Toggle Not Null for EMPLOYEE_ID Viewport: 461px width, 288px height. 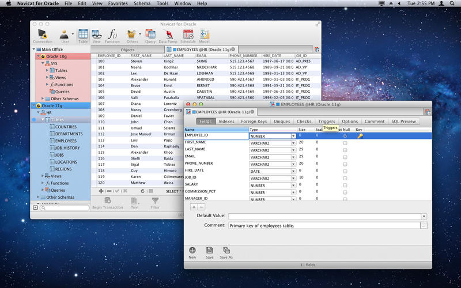345,136
